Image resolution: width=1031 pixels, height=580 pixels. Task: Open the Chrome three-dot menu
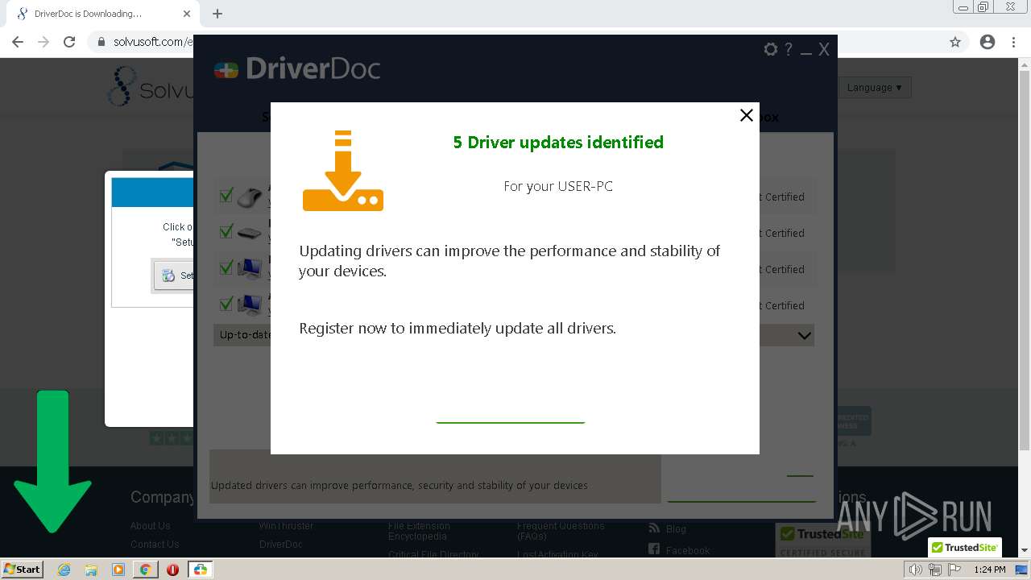coord(1013,42)
